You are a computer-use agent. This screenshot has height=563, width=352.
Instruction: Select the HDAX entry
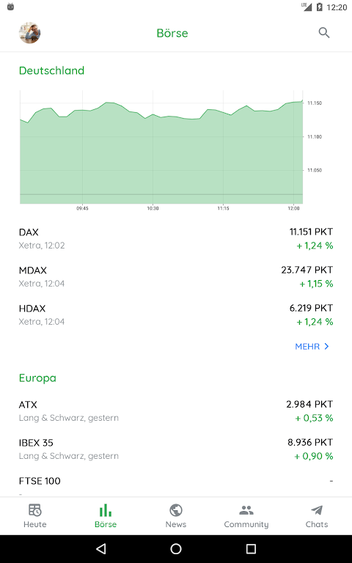click(176, 315)
